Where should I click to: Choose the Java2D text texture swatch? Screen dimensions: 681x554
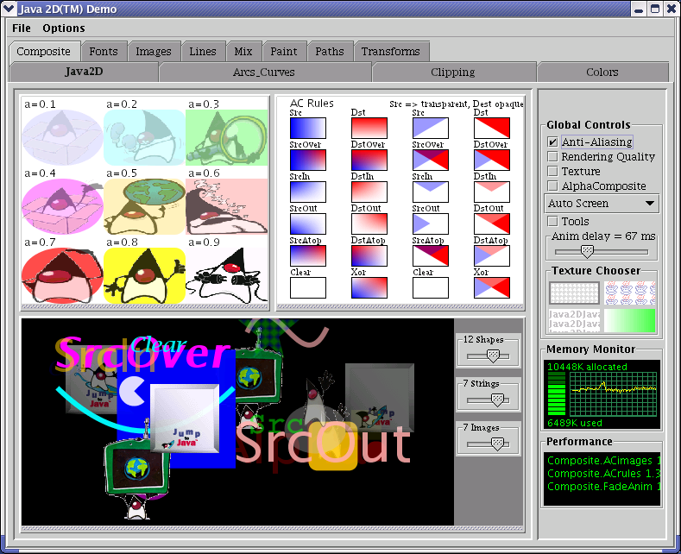[574, 320]
